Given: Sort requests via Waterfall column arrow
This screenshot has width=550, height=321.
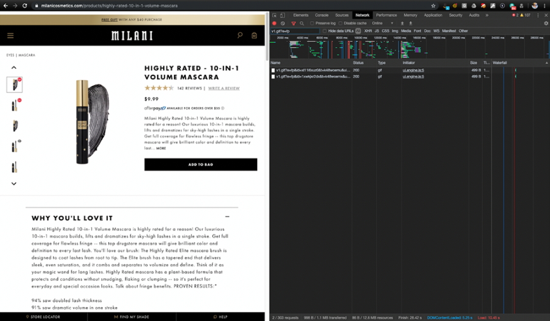Looking at the screenshot, I should tap(546, 63).
